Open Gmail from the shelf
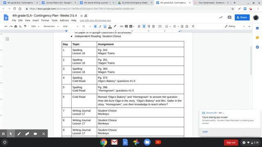The width and height of the screenshot is (262, 147). click(114, 143)
